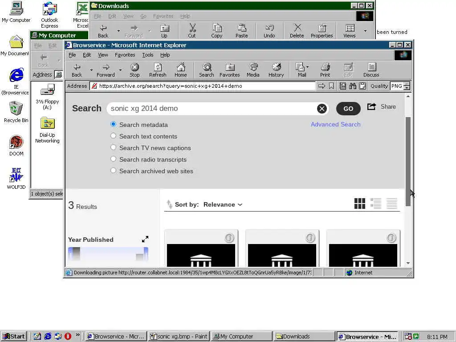Click Delete in the Downloads window toolbar
This screenshot has width=456, height=342.
tap(297, 31)
